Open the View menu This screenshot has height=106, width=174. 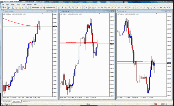pos(7,4)
